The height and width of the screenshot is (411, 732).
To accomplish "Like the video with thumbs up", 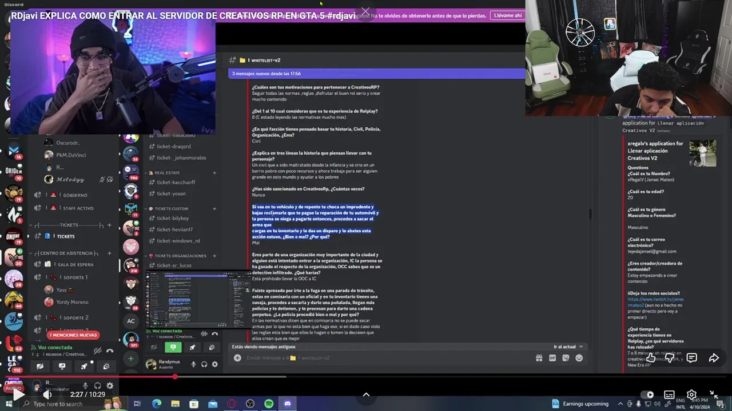I will (650, 358).
